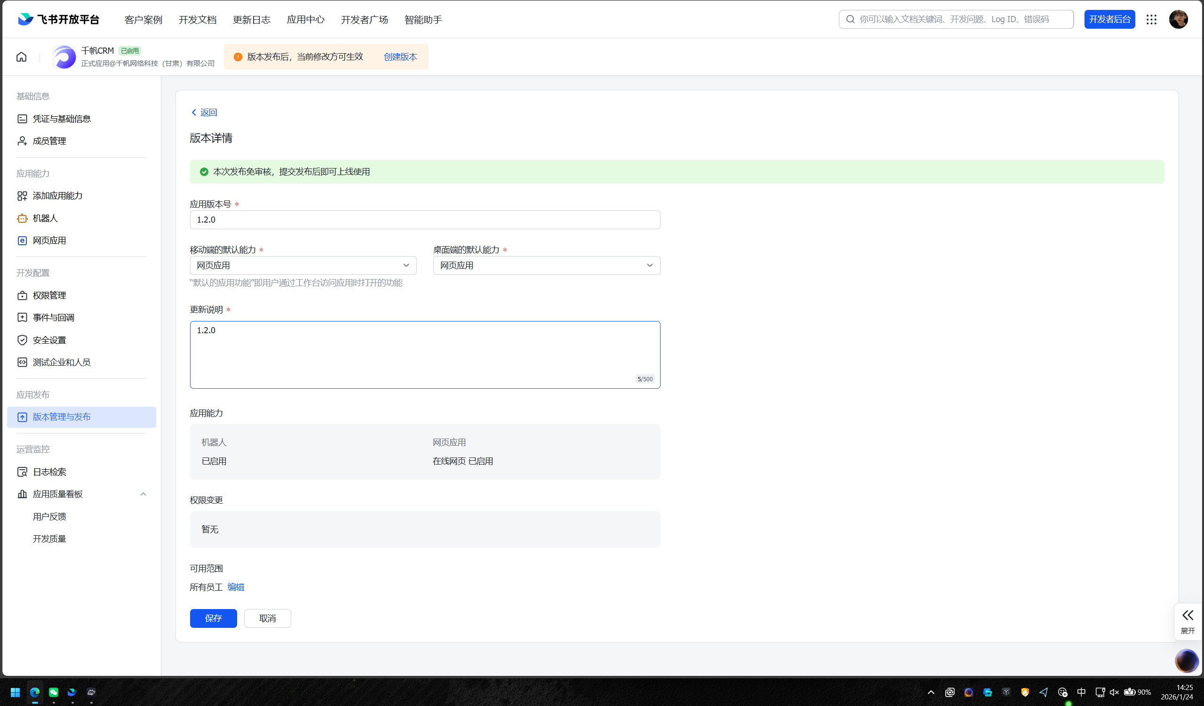1204x706 pixels.
Task: Open the app grid launcher icon
Action: [x=1151, y=19]
